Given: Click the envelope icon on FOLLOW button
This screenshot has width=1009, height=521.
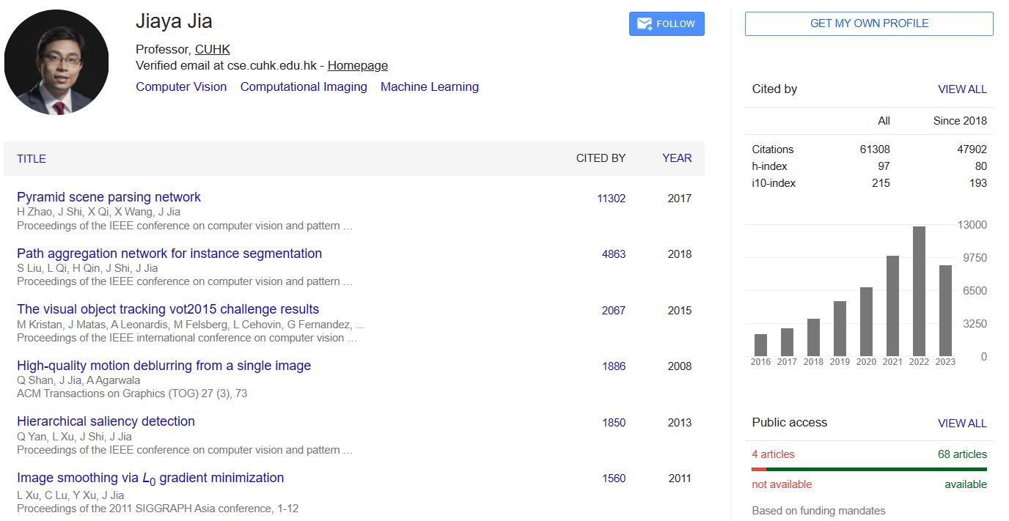Looking at the screenshot, I should click(644, 23).
